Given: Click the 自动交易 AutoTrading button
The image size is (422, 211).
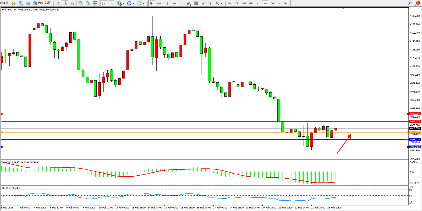Looking at the screenshot, I should coord(42,3).
